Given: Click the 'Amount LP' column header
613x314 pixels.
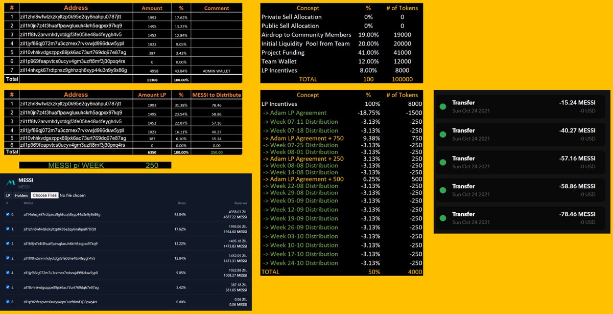Looking at the screenshot, I should click(x=152, y=95).
